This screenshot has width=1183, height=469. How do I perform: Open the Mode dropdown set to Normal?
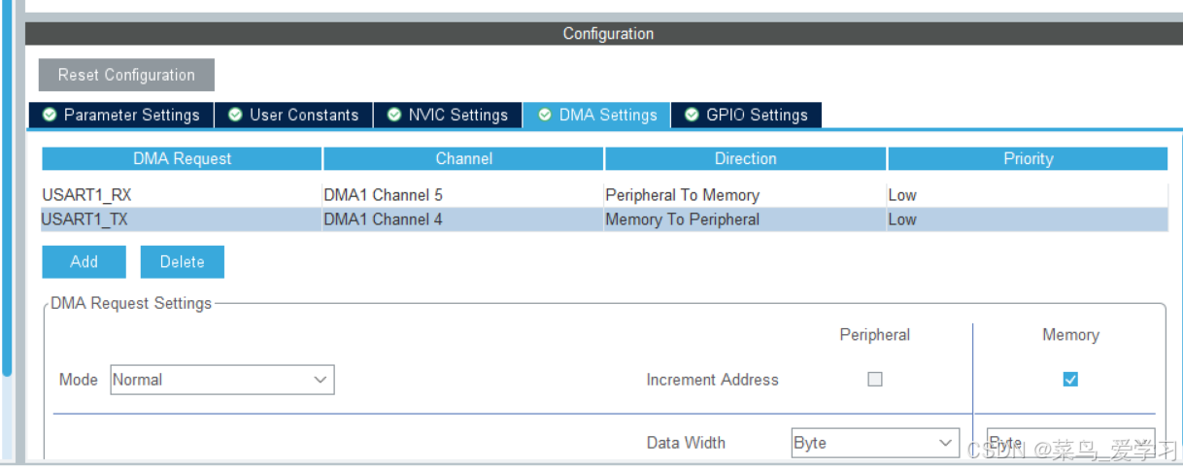(222, 380)
